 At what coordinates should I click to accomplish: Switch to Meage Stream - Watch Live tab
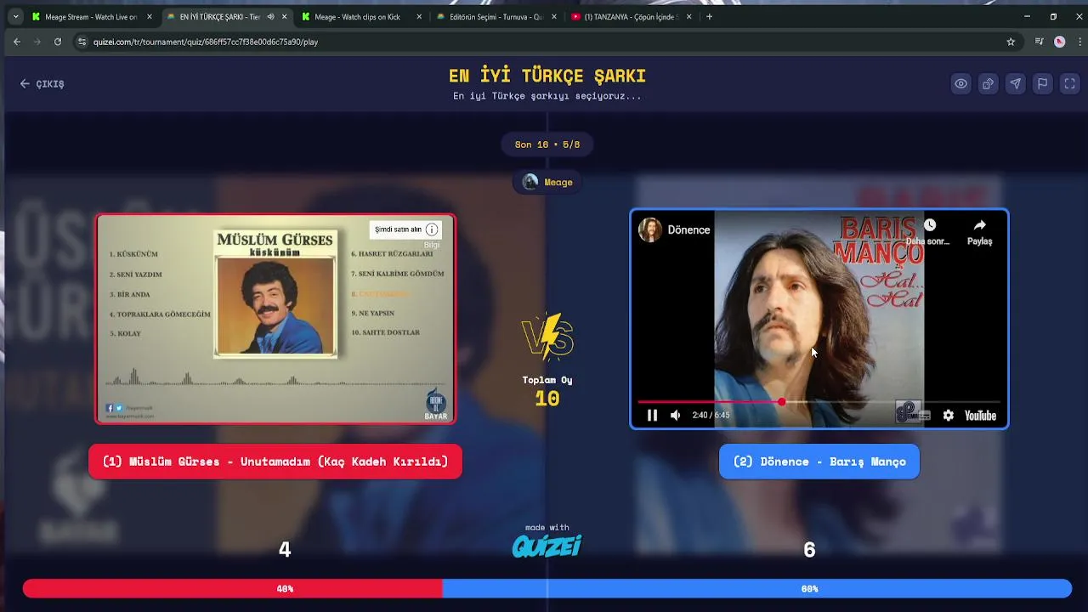tap(92, 16)
